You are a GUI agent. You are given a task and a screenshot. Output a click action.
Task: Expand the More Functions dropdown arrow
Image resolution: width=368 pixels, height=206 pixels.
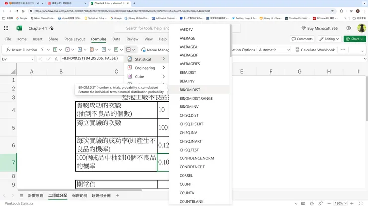click(134, 50)
